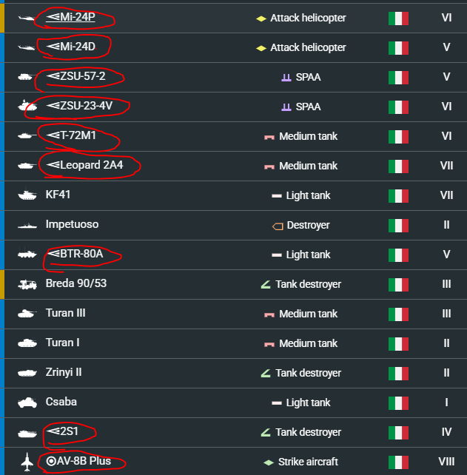Open the Mi-24P vehicle link
The width and height of the screenshot is (467, 475).
click(x=70, y=17)
